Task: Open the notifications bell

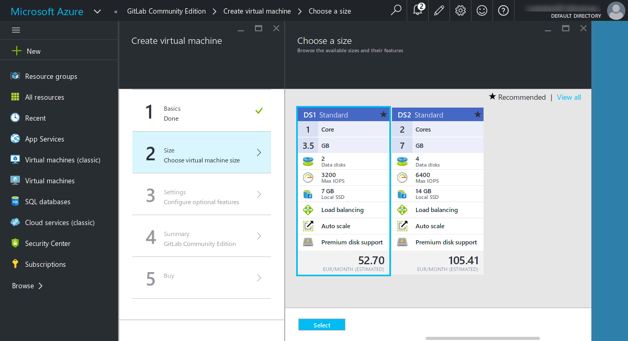Action: (417, 10)
